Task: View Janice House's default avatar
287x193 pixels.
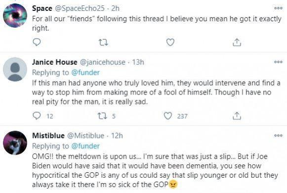Action: point(15,69)
